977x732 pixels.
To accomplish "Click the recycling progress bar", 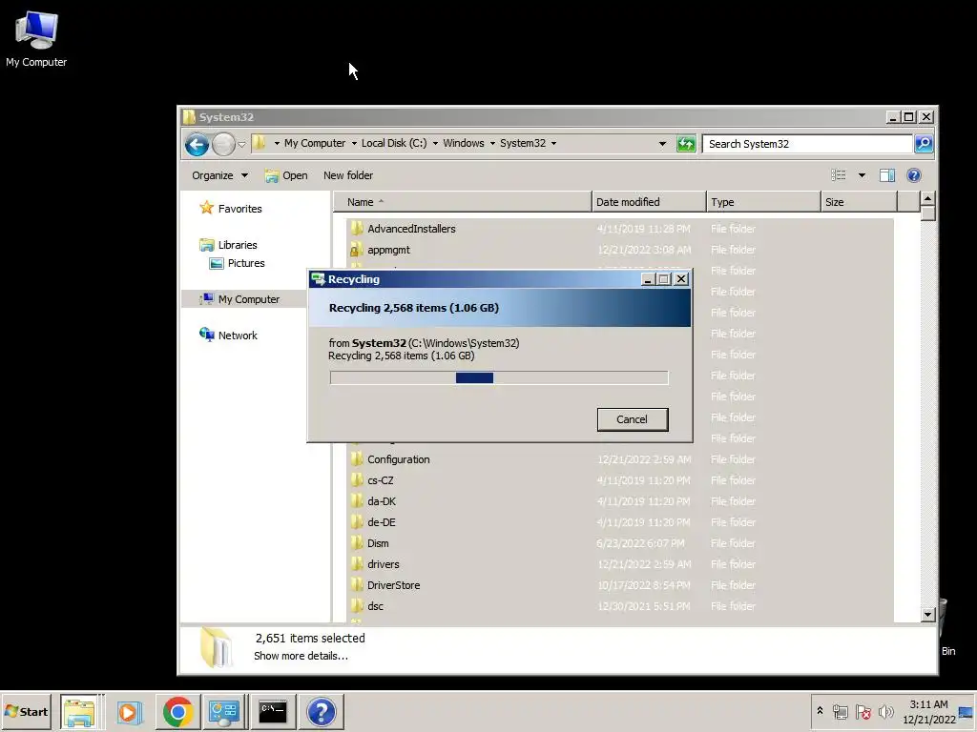I will [x=499, y=377].
